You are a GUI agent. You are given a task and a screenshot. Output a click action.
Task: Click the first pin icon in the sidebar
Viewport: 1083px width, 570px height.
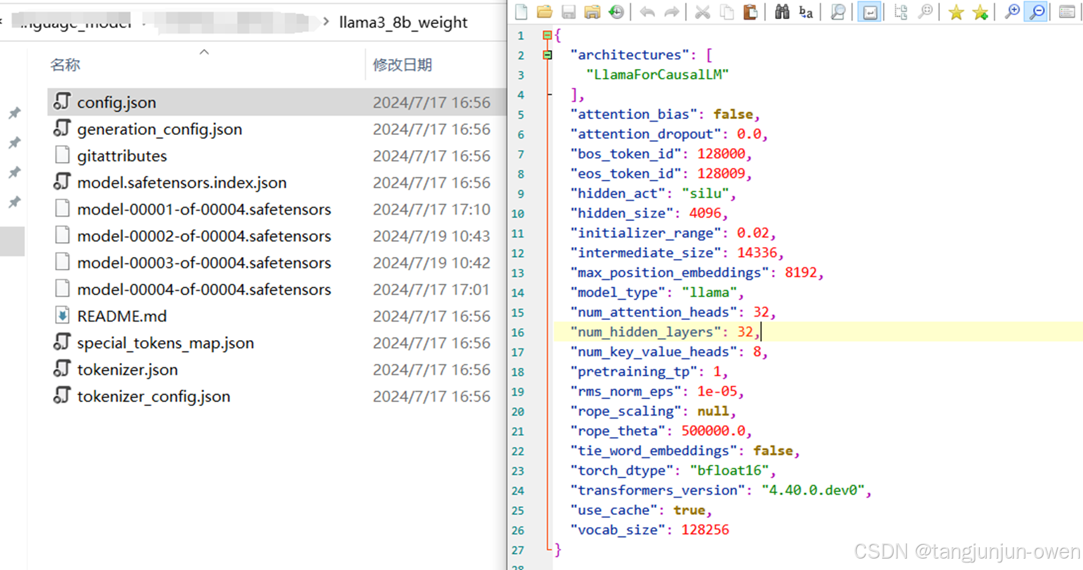coord(14,113)
